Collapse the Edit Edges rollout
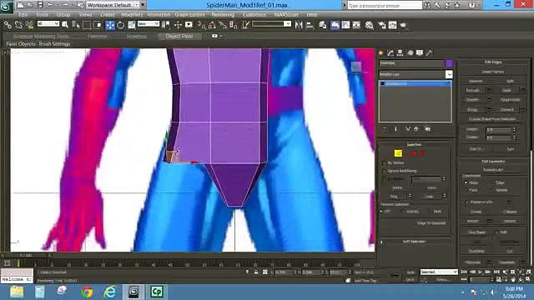534x300 pixels. (493, 62)
